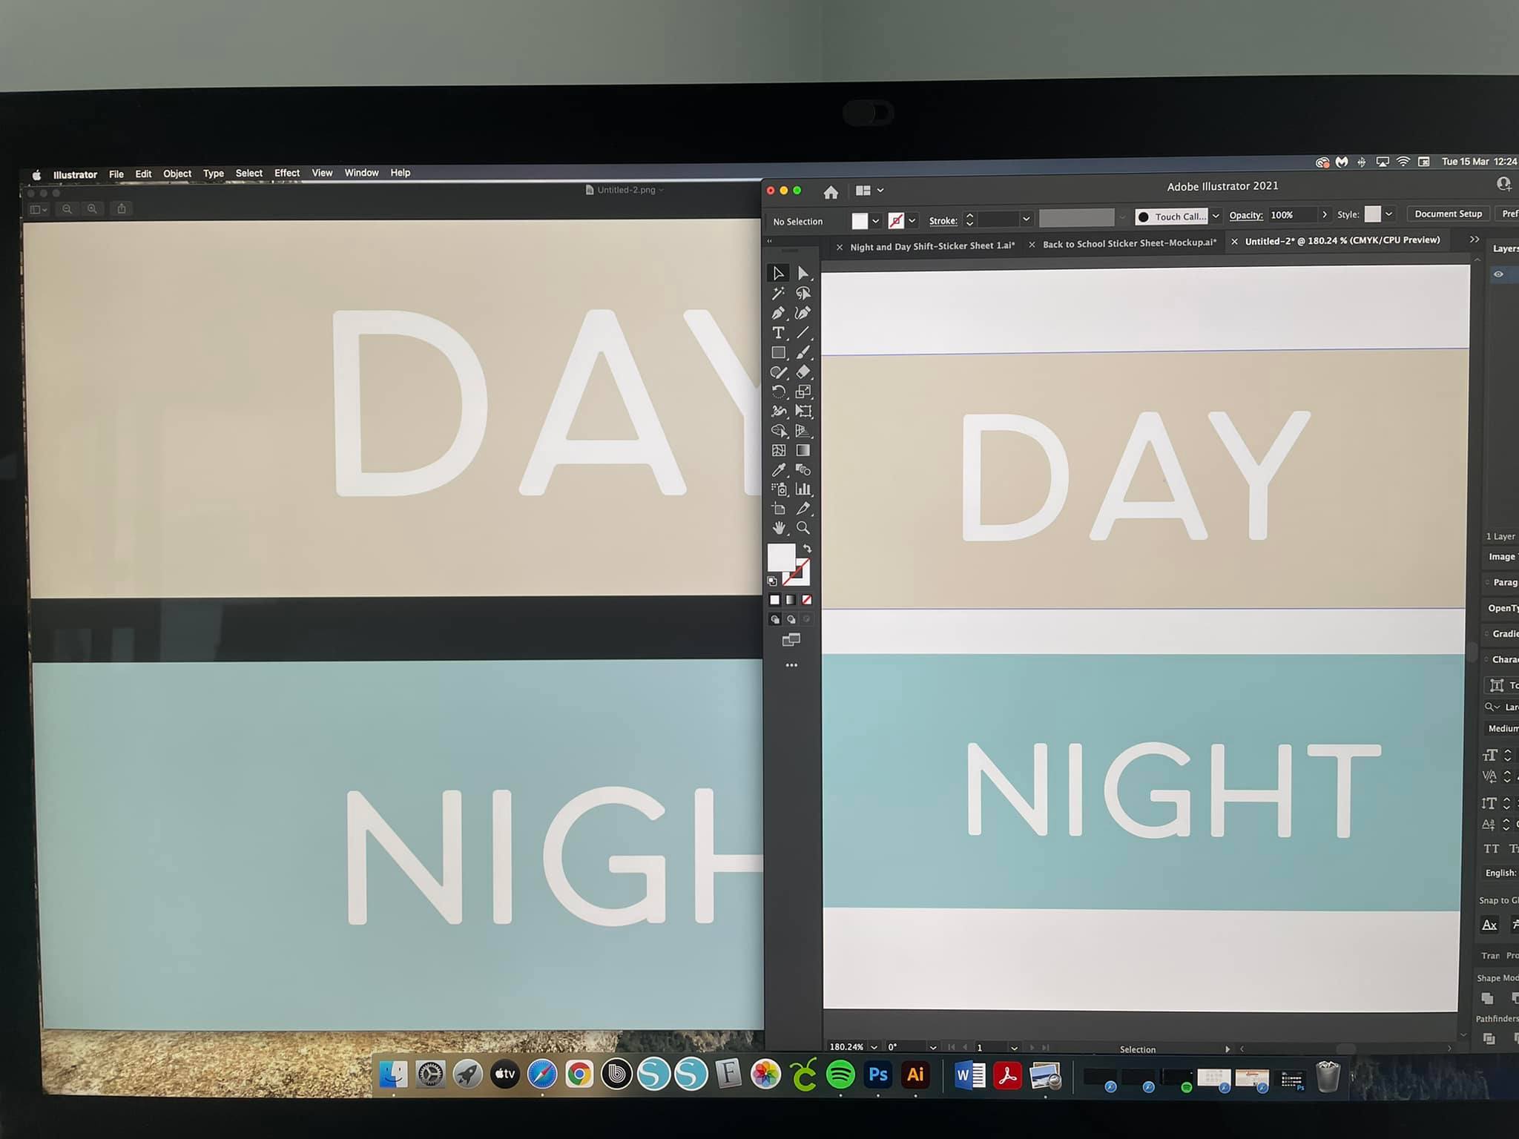Swap fill and stroke colors
The width and height of the screenshot is (1519, 1139).
pos(807,549)
